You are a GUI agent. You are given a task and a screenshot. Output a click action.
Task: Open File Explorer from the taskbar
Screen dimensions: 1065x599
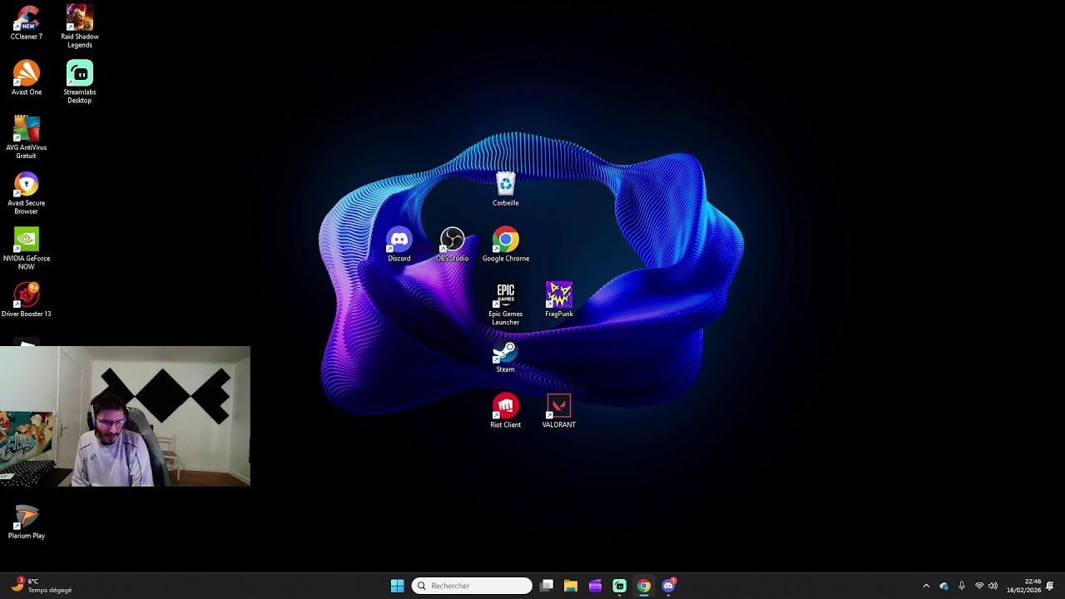point(571,586)
